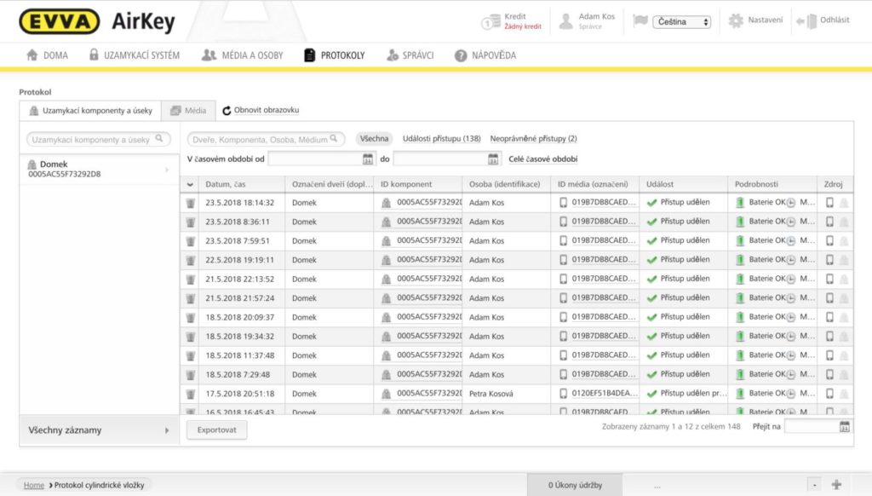Open Adam Kos user profile
This screenshot has height=496, width=872.
point(587,21)
